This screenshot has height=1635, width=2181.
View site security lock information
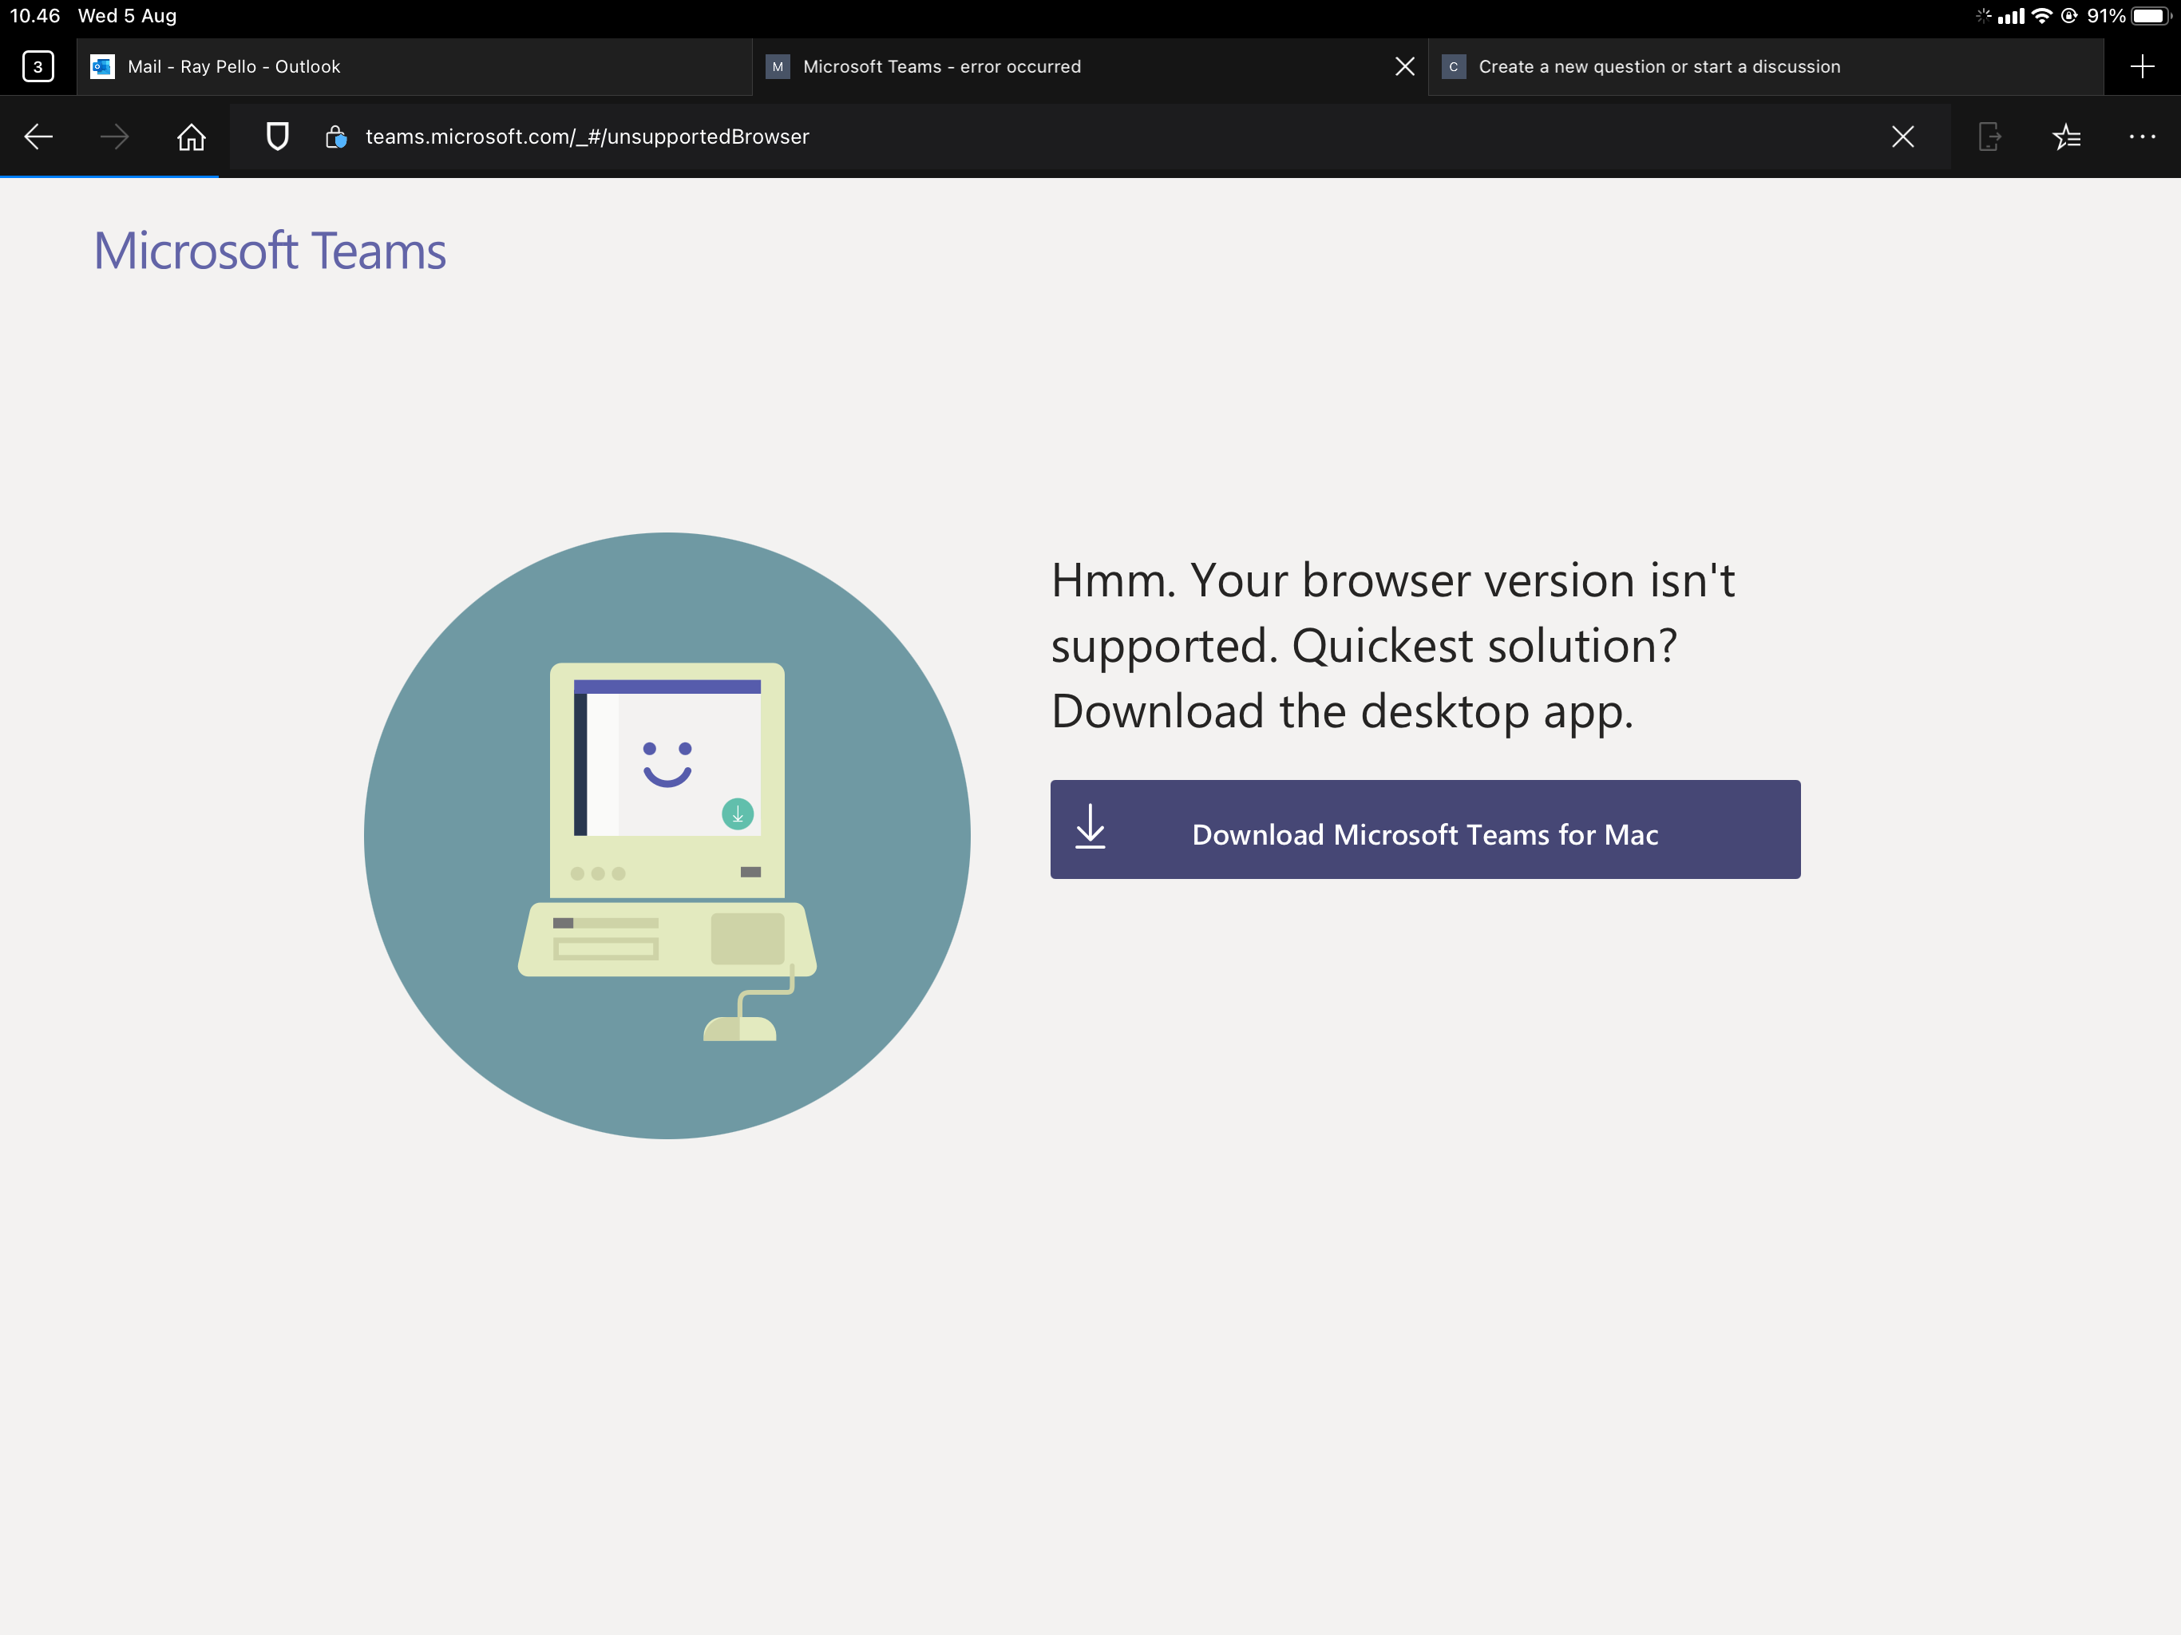coord(335,136)
